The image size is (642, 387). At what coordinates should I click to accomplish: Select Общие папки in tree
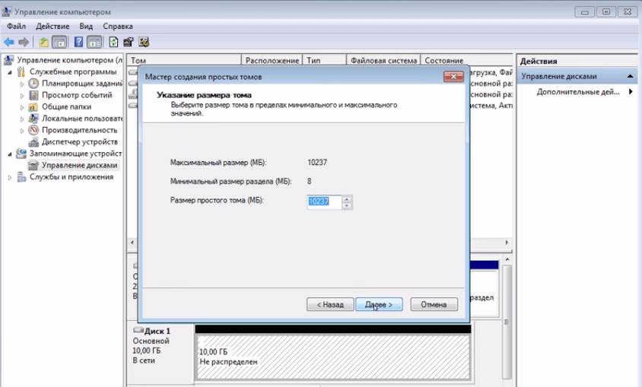[66, 106]
